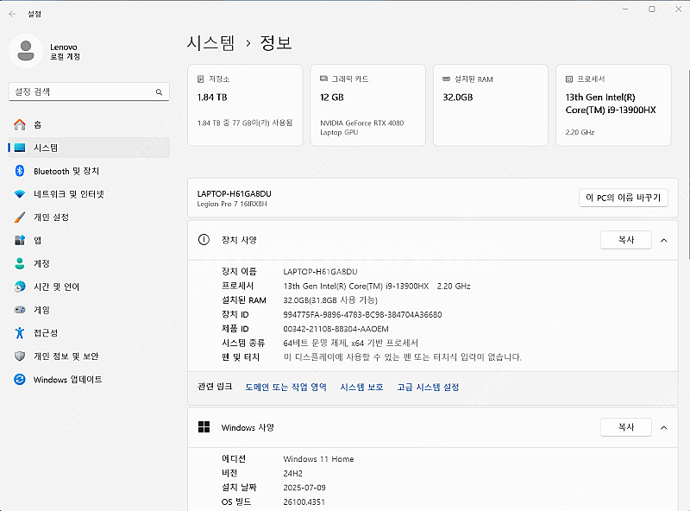Click the 개인 정보 및 보안 shield icon

pyautogui.click(x=19, y=356)
